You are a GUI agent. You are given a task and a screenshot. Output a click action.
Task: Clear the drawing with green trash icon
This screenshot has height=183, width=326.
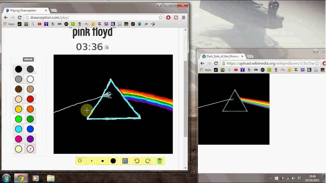coord(160,161)
